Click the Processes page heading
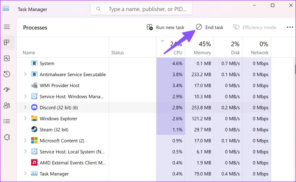296x182 pixels. tap(35, 28)
